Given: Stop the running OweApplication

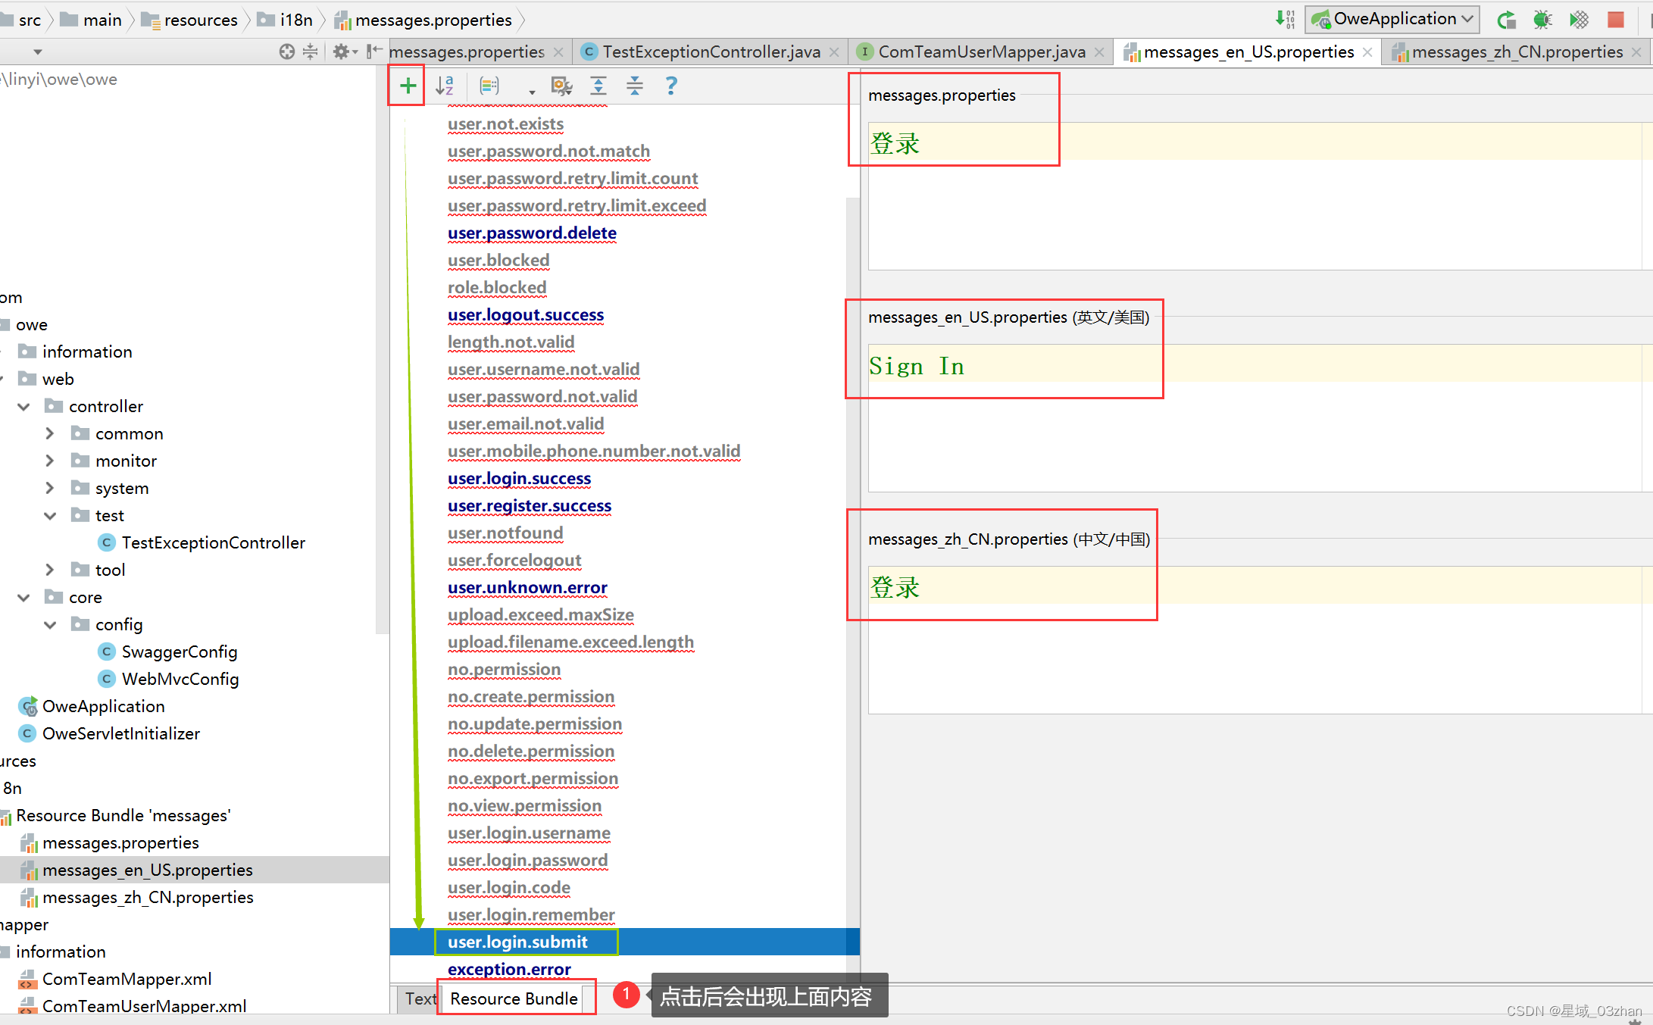Looking at the screenshot, I should click(1615, 19).
